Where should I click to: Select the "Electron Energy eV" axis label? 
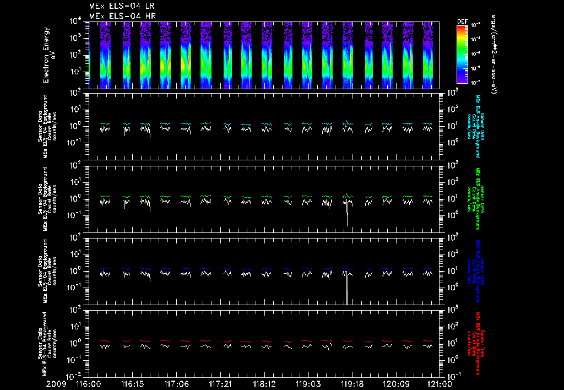pos(48,55)
